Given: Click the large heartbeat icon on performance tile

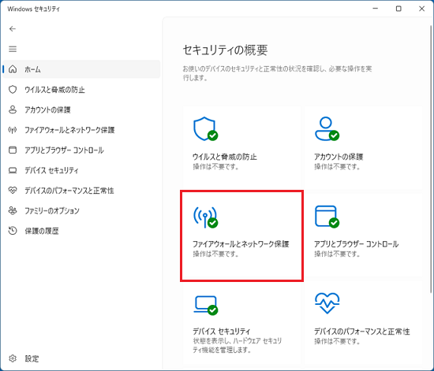Looking at the screenshot, I should [327, 303].
